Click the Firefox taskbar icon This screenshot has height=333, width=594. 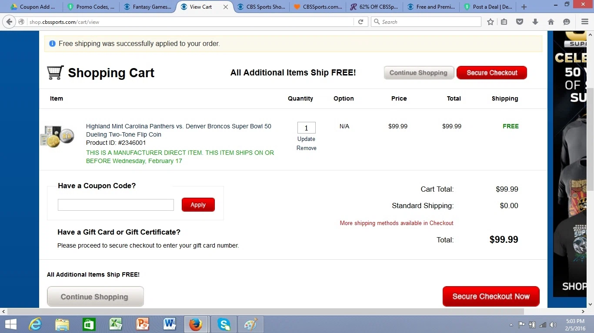point(197,324)
